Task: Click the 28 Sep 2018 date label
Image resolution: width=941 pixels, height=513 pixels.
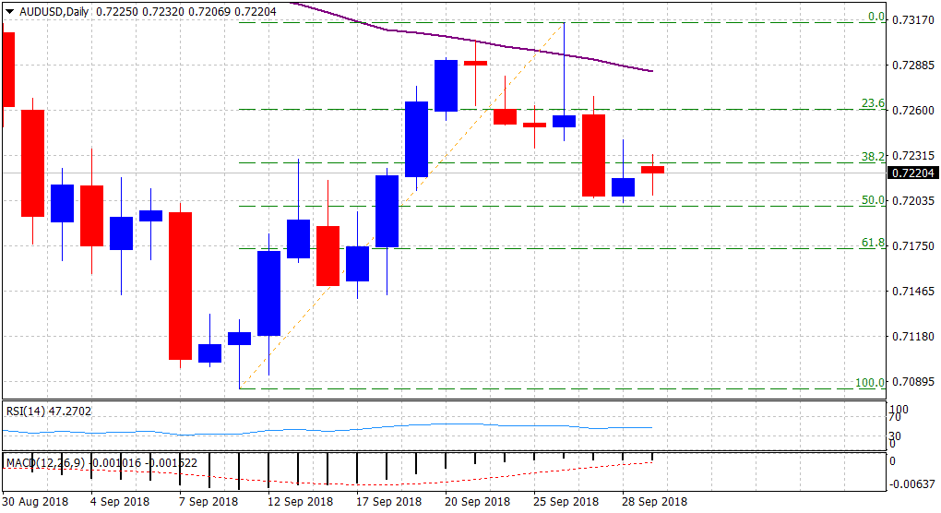Action: tap(655, 501)
